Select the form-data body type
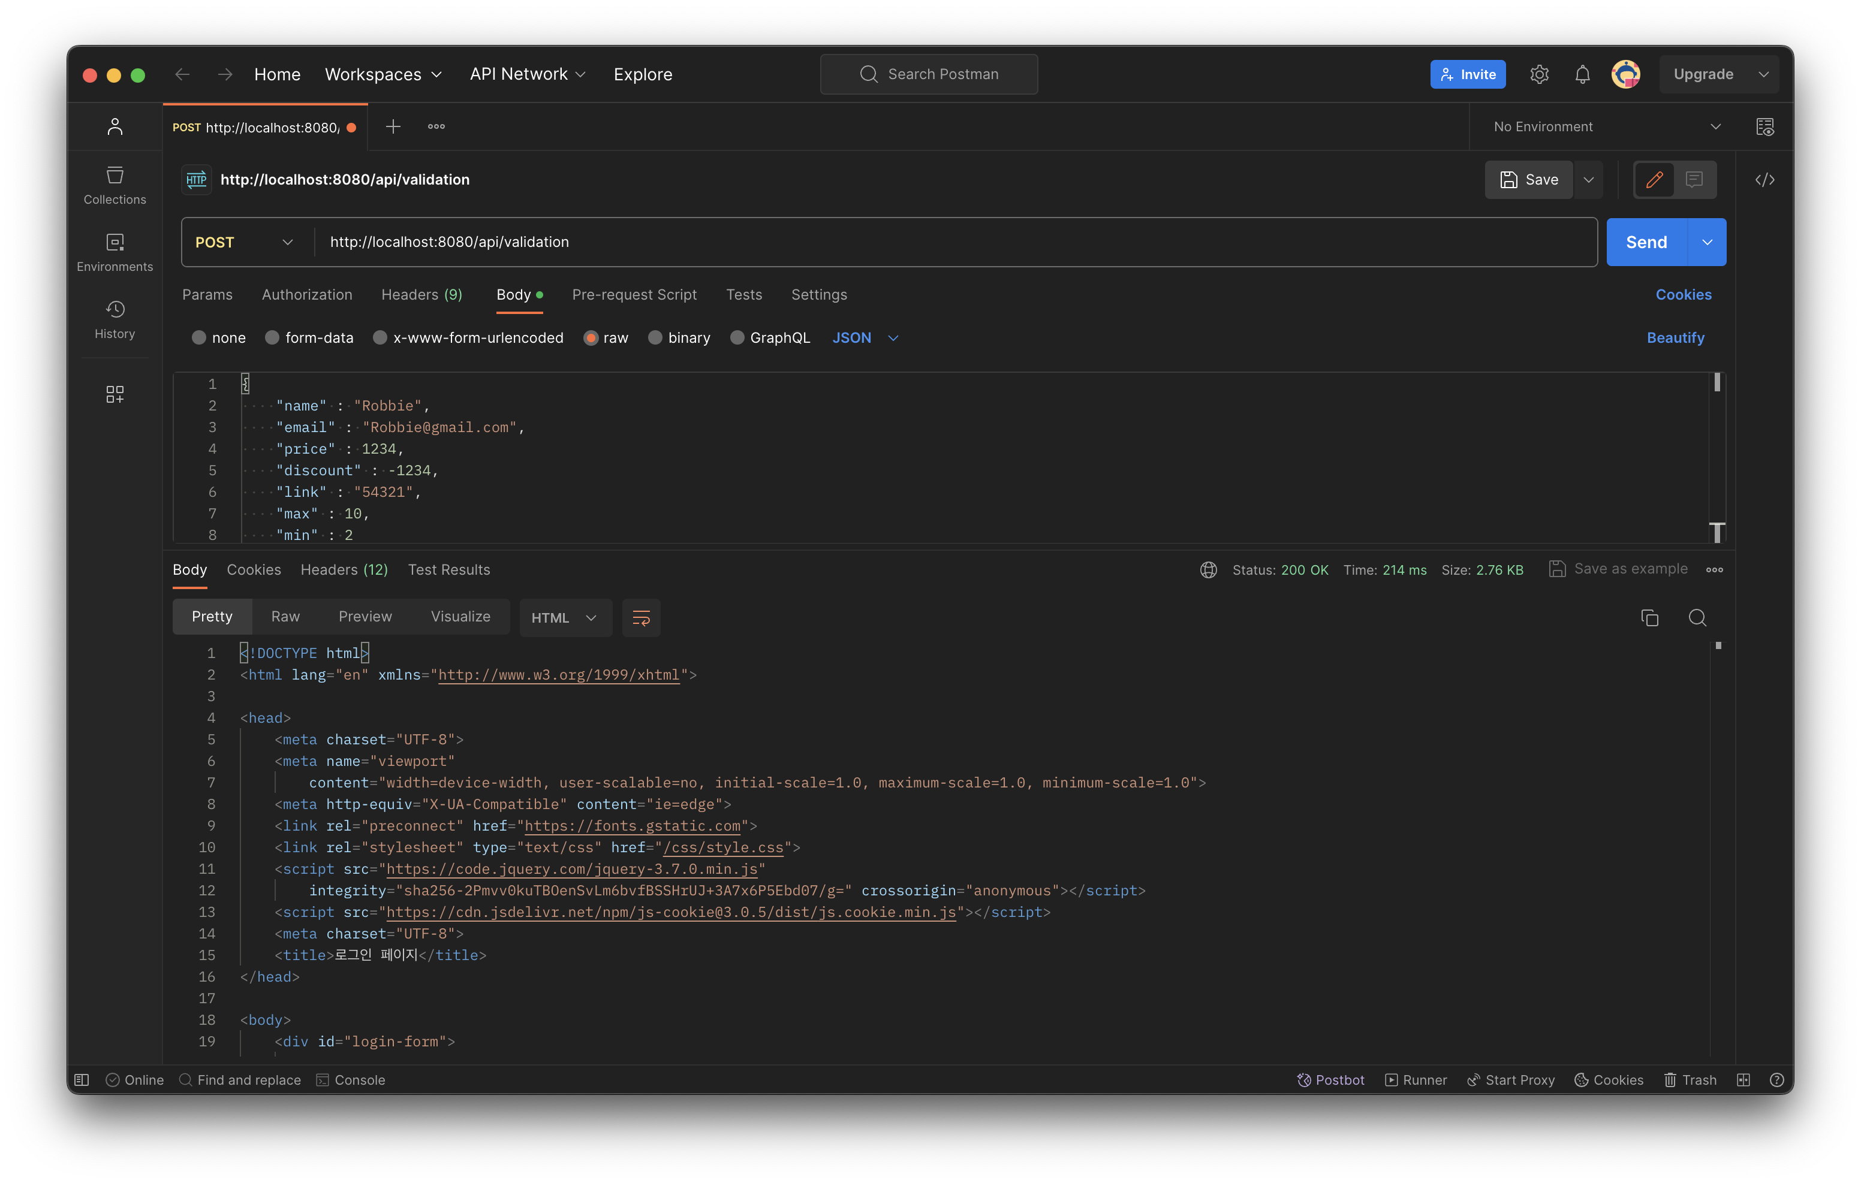 (309, 337)
